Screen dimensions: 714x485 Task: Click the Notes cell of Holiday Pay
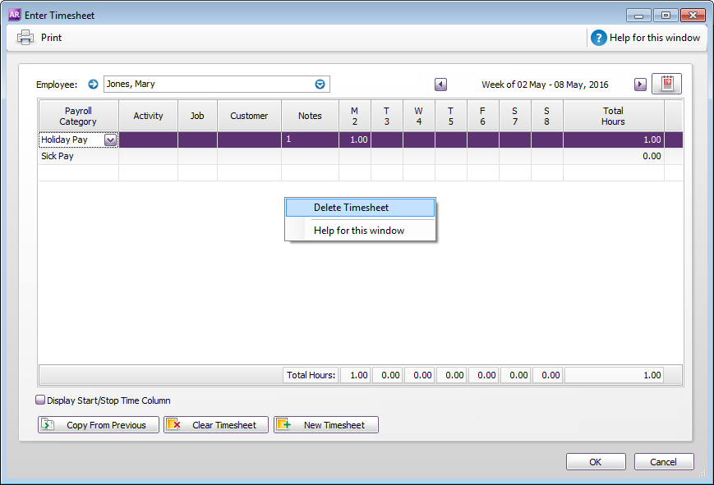[310, 140]
